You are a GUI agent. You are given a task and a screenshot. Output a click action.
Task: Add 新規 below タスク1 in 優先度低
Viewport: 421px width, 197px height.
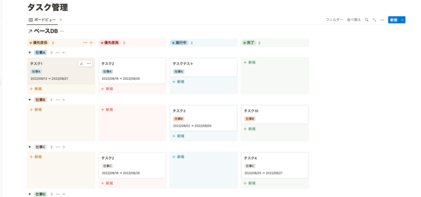pos(36,89)
